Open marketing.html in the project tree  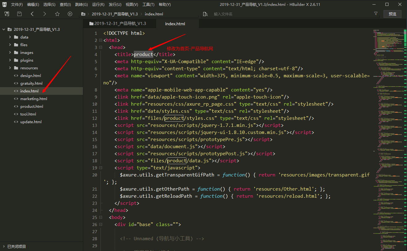[34, 99]
